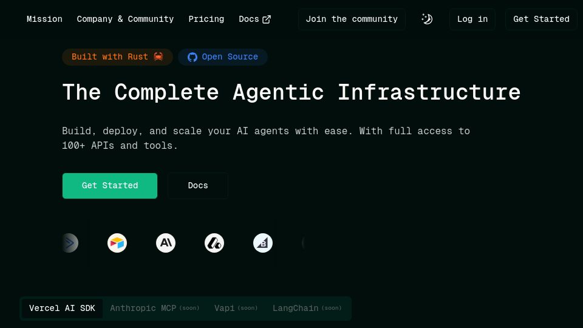Select the LangChain tab
Viewport: 583px width, 328px height.
coord(307,309)
